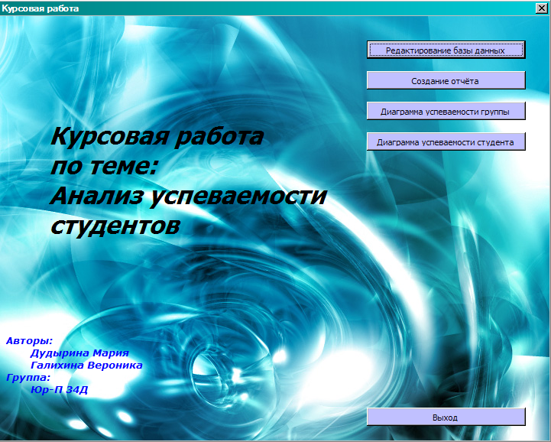Open the Редактирование базы данных button
Screen dimensions: 551x442
pyautogui.click(x=446, y=50)
